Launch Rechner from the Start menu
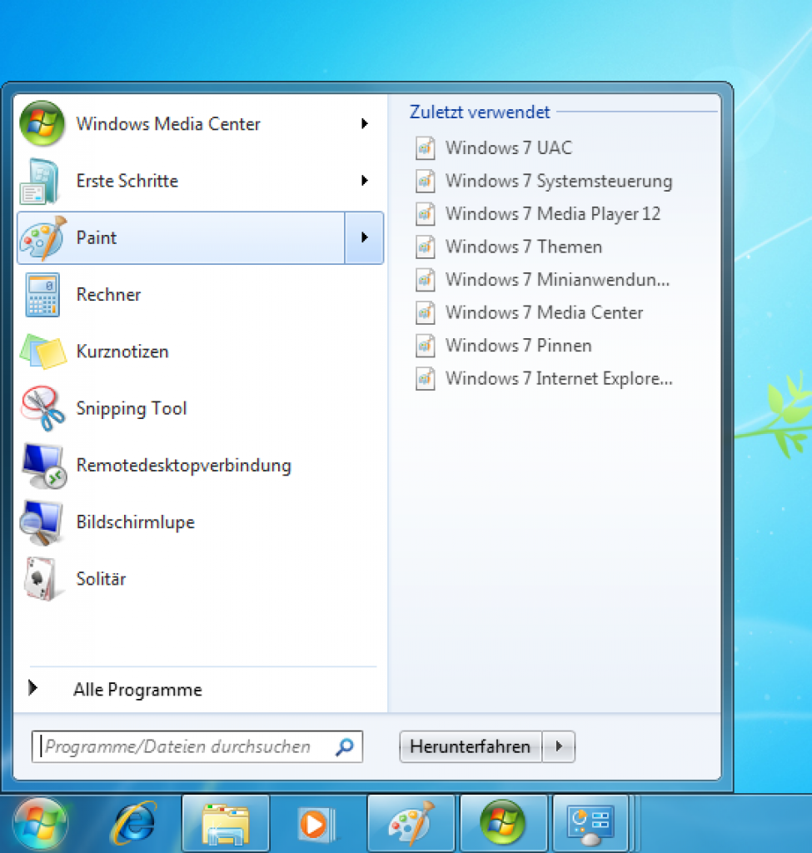This screenshot has height=853, width=812. 201,295
